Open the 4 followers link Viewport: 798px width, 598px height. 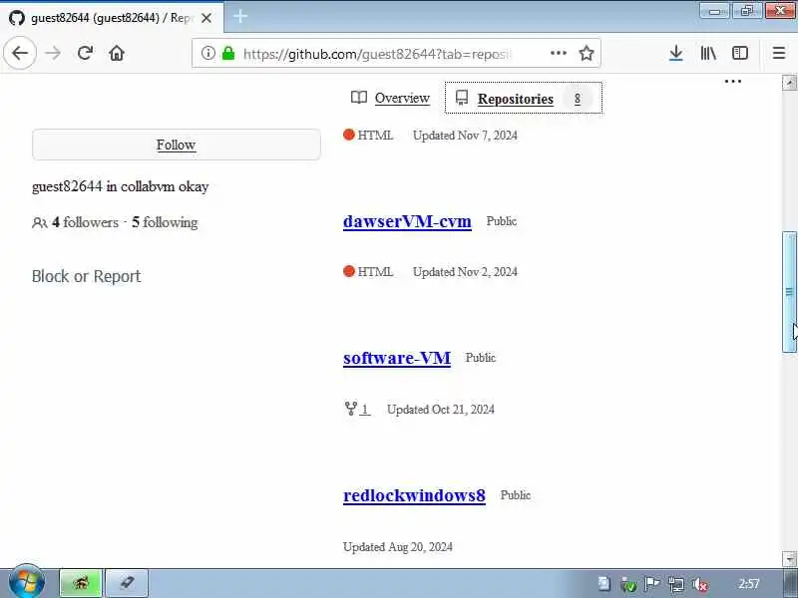coord(85,222)
